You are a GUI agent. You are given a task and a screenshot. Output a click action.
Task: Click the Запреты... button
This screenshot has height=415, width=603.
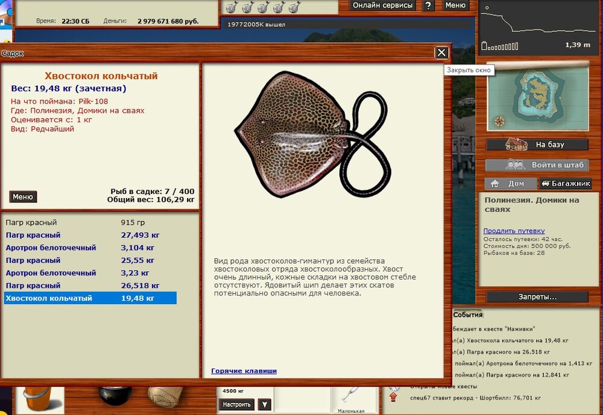click(537, 297)
